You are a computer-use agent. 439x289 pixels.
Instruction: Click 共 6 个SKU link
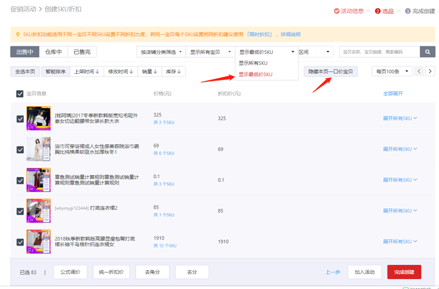click(164, 153)
